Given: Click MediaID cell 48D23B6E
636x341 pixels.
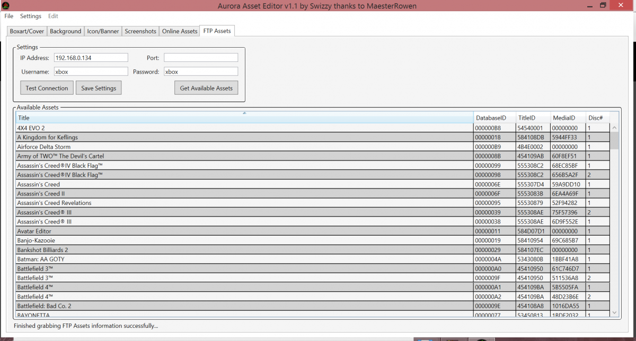Looking at the screenshot, I should click(568, 297).
